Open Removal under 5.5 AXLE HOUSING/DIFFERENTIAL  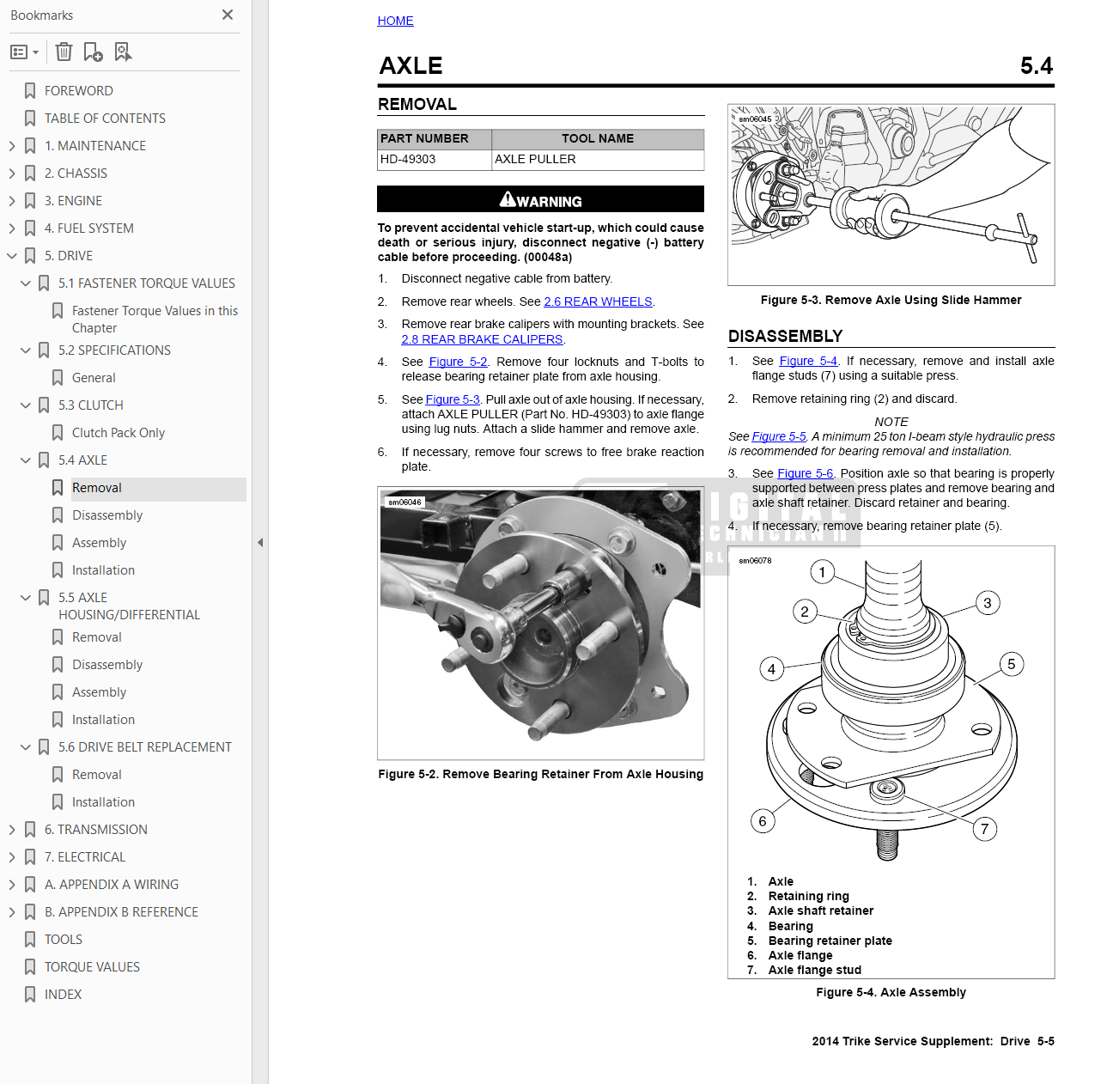pyautogui.click(x=97, y=637)
